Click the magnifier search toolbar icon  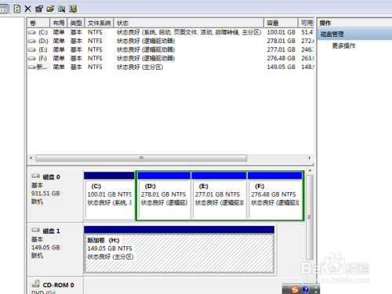pyautogui.click(x=61, y=9)
